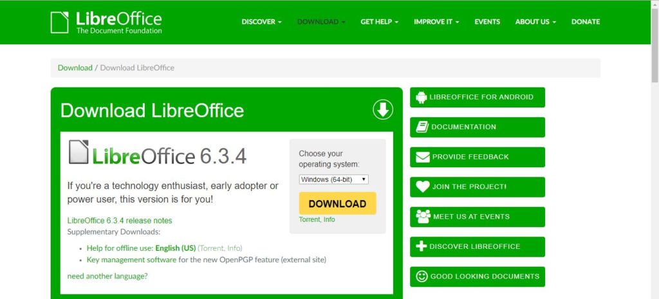Image resolution: width=659 pixels, height=299 pixels.
Task: Click the people icon for Meet Us at Events
Action: point(423,217)
